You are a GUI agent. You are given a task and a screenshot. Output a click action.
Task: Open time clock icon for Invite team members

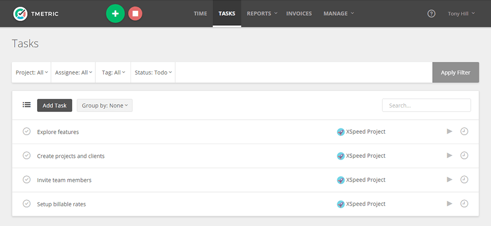(464, 180)
